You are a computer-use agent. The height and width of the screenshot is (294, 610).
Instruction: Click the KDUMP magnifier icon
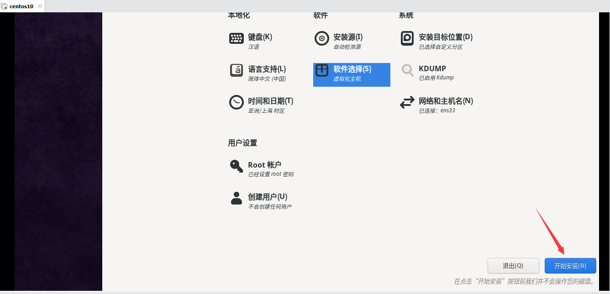tap(407, 70)
